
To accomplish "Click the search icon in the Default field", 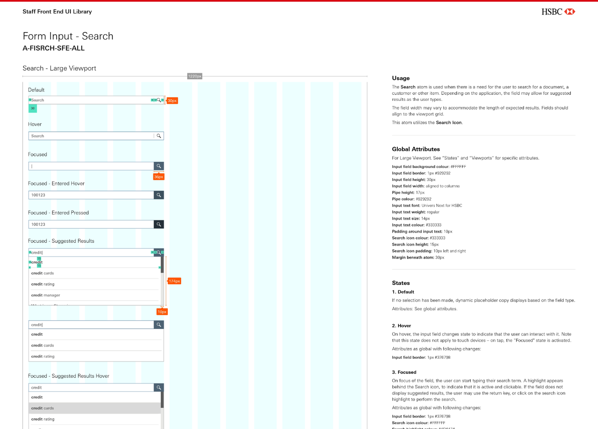I will tap(159, 100).
